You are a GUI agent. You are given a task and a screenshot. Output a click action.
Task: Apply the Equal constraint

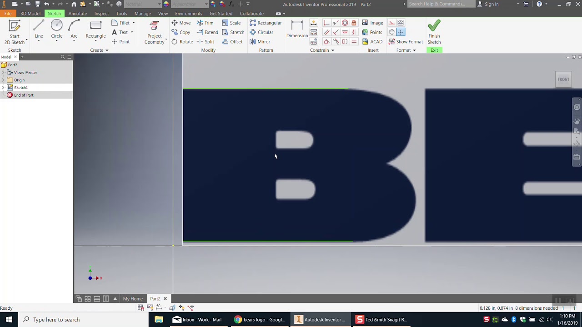click(x=354, y=42)
